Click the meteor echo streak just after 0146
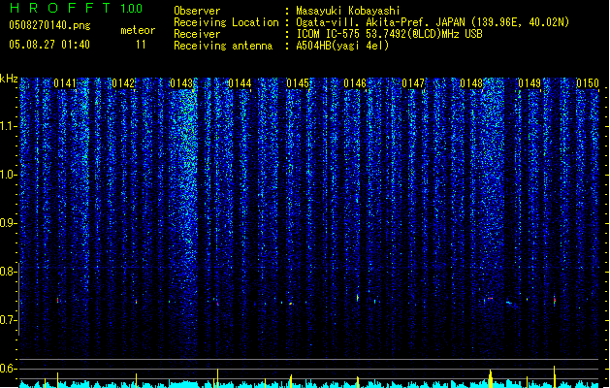610x388 pixels. [358, 298]
